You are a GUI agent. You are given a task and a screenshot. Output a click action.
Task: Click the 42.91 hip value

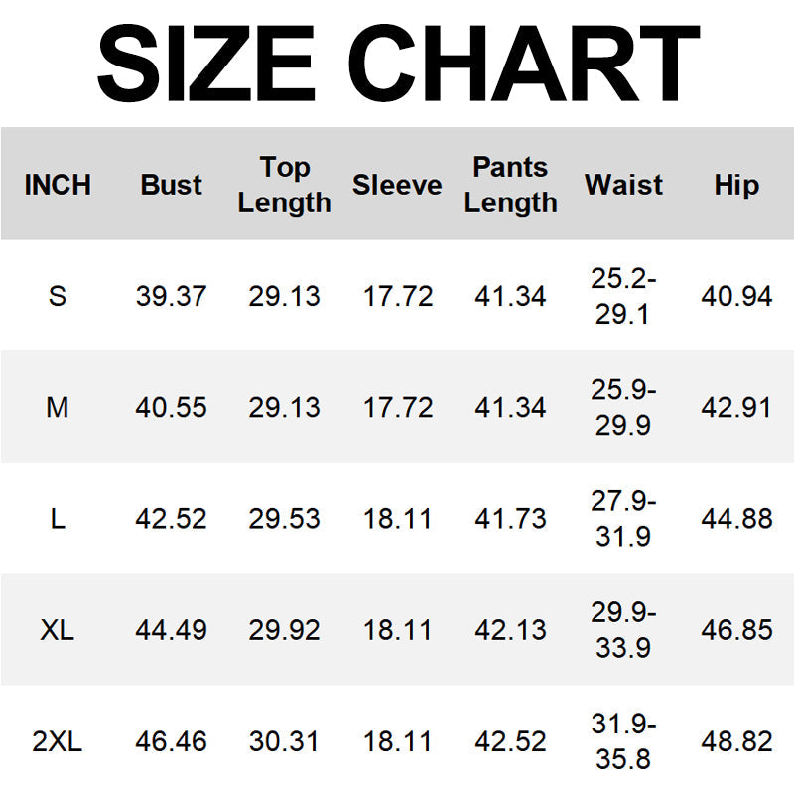[736, 407]
